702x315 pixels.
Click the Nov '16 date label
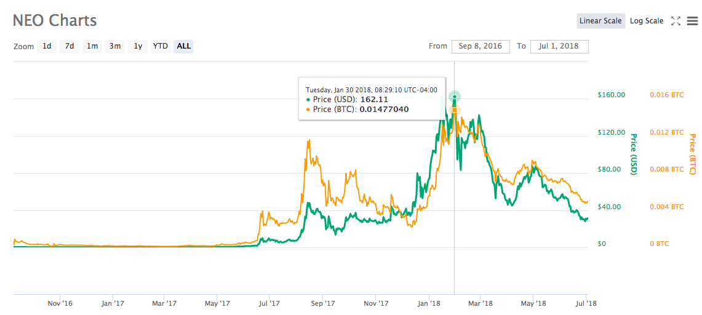(60, 303)
